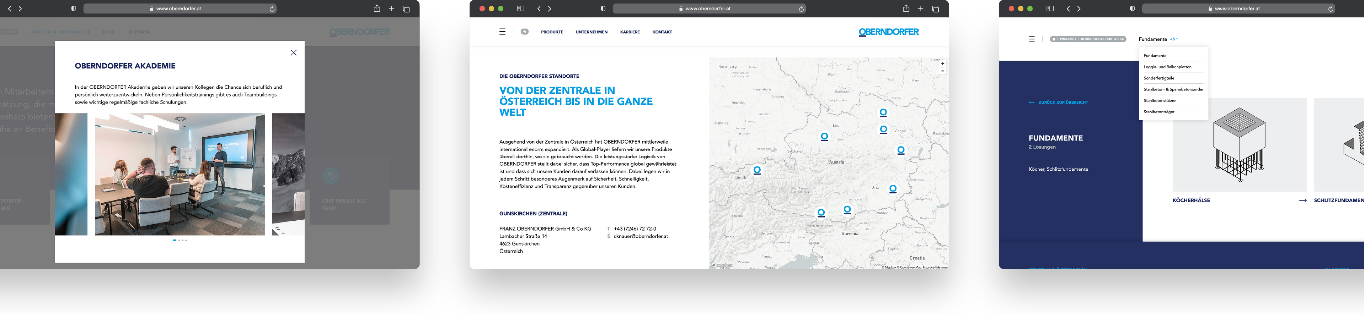
Task: Open hamburger menu on the Fundamente page
Action: click(x=1032, y=39)
